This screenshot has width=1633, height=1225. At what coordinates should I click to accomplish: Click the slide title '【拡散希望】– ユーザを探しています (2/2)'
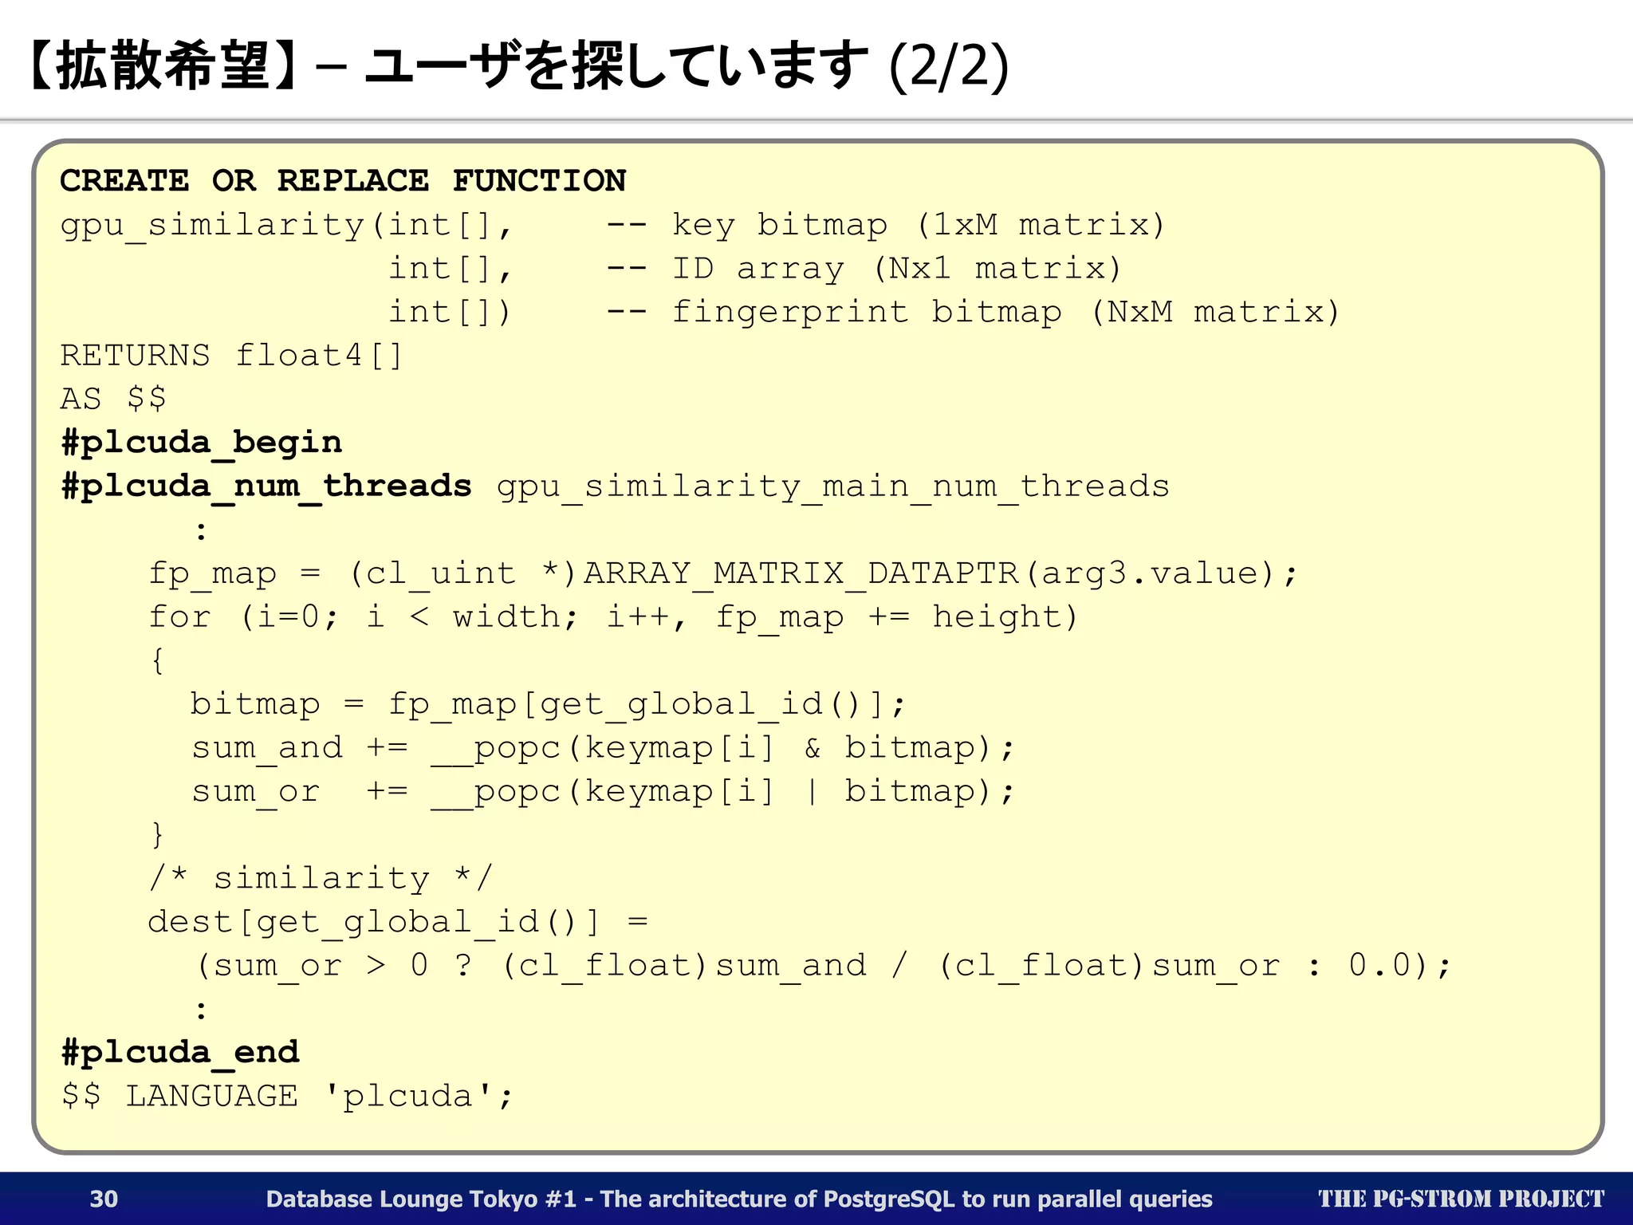pyautogui.click(x=519, y=66)
